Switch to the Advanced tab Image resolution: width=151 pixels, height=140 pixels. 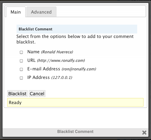pyautogui.click(x=41, y=12)
